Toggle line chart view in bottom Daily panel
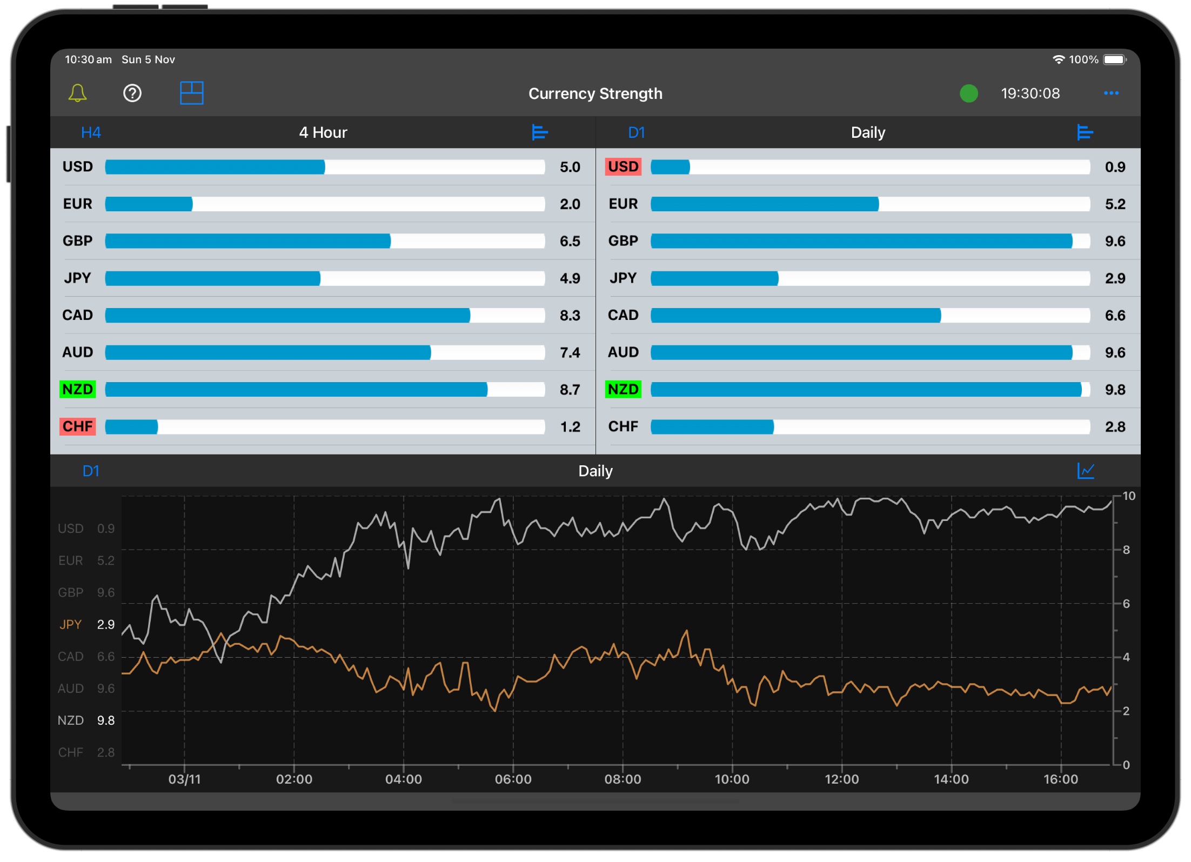 tap(1086, 470)
